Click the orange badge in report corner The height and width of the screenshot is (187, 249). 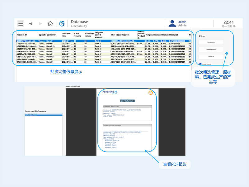150,93
